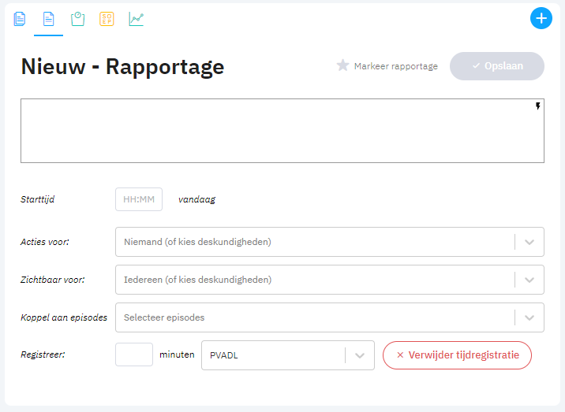Open the first document list icon tab
Image resolution: width=565 pixels, height=412 pixels.
pyautogui.click(x=20, y=19)
